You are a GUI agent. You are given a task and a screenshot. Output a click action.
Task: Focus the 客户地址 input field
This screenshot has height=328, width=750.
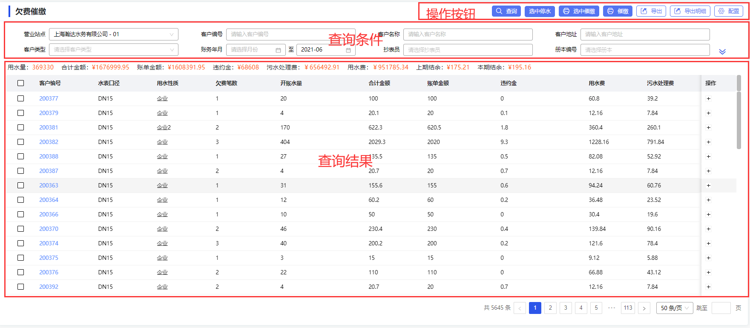pyautogui.click(x=645, y=34)
